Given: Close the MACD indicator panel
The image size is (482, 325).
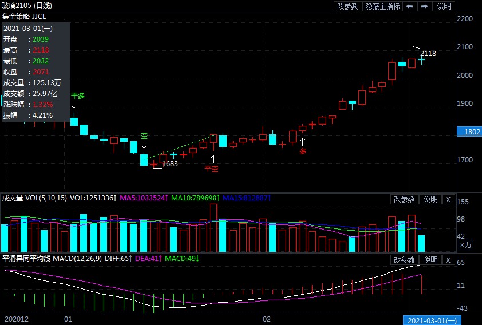Looking at the screenshot, I should point(448,260).
